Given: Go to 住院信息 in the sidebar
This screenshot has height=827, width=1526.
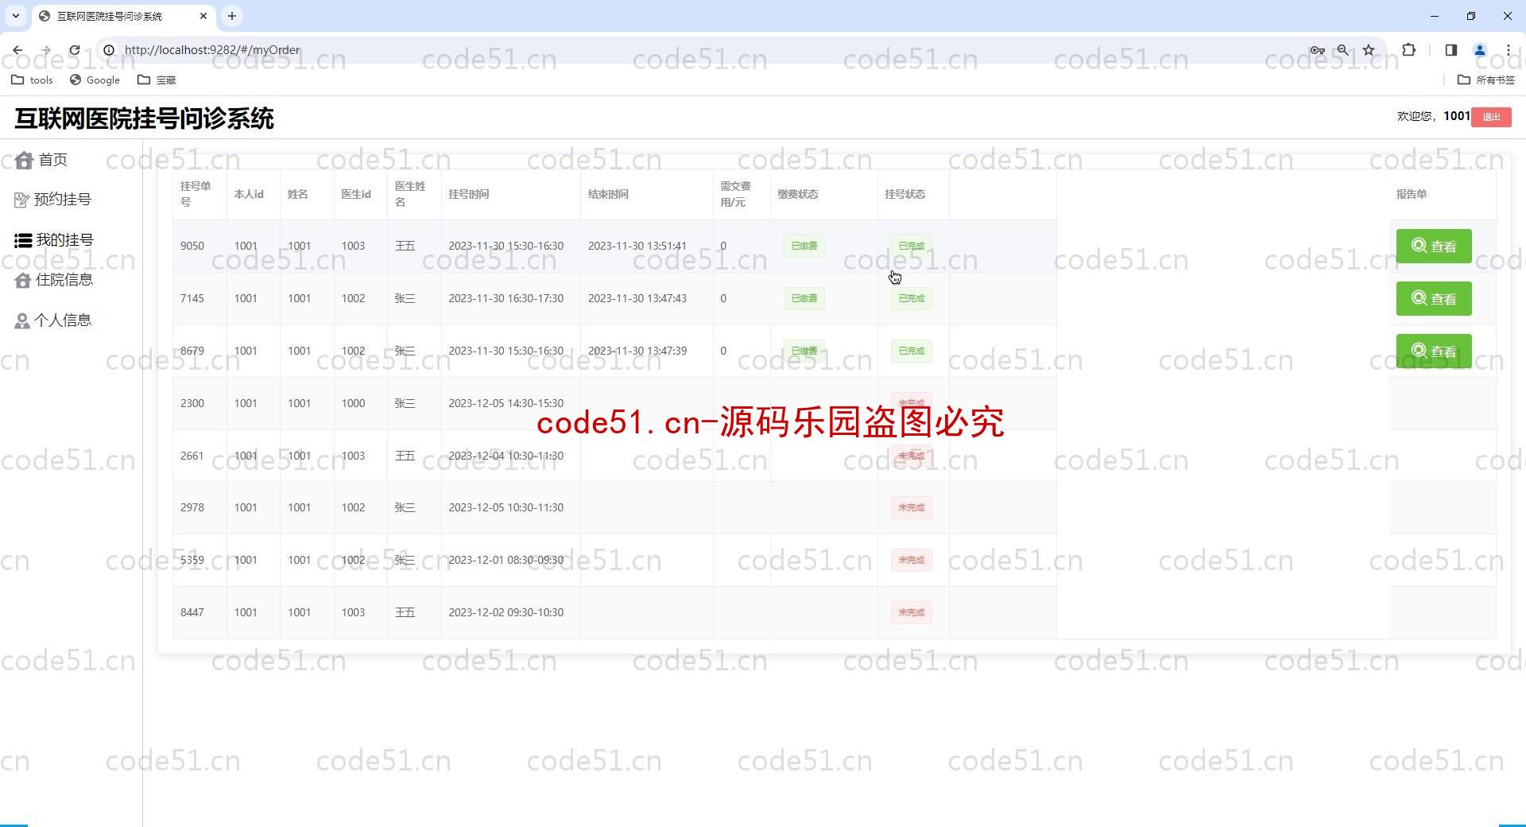Looking at the screenshot, I should pyautogui.click(x=54, y=280).
